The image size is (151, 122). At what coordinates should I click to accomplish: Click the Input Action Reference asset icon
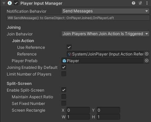click(x=70, y=54)
